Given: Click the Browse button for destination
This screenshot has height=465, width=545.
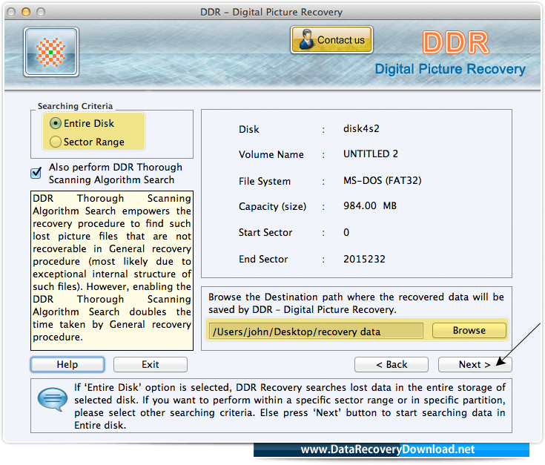Looking at the screenshot, I should (469, 330).
